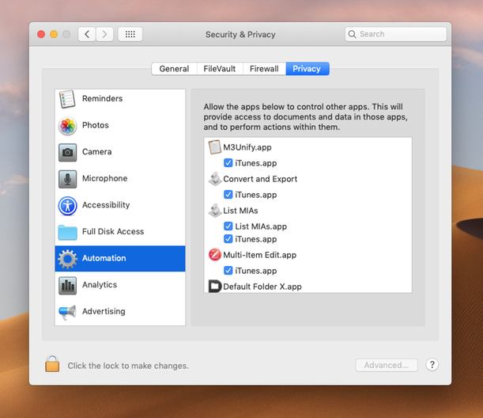Image resolution: width=483 pixels, height=418 pixels.
Task: Click the Analytics bar chart icon
Action: coord(67,285)
